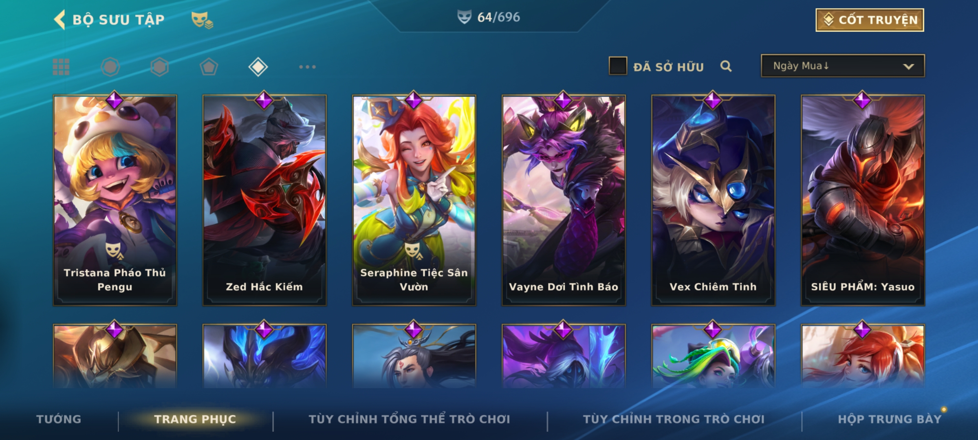Open the gold mask skin-shop icon
The height and width of the screenshot is (440, 978).
coord(202,20)
